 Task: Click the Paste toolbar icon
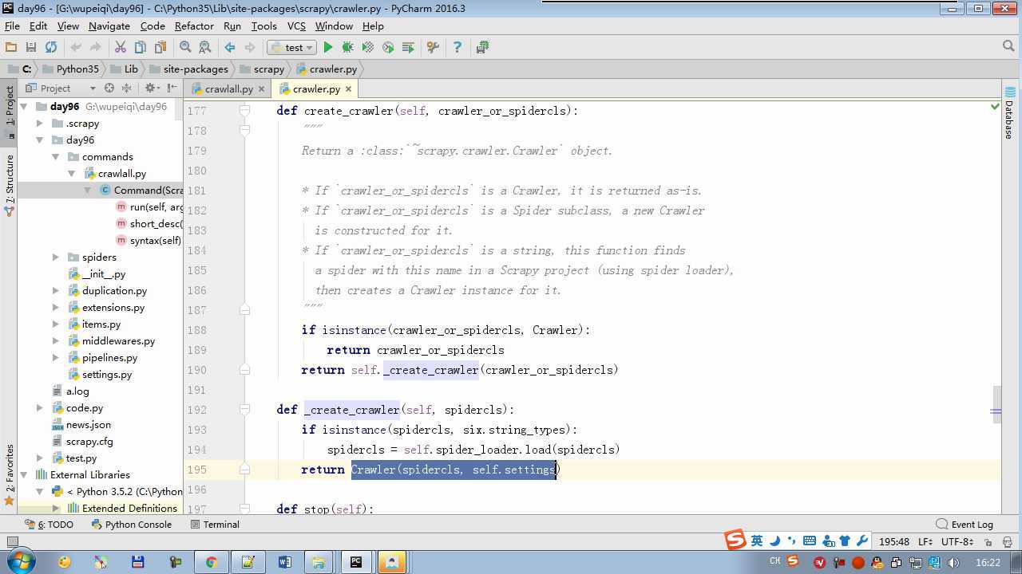pyautogui.click(x=160, y=48)
